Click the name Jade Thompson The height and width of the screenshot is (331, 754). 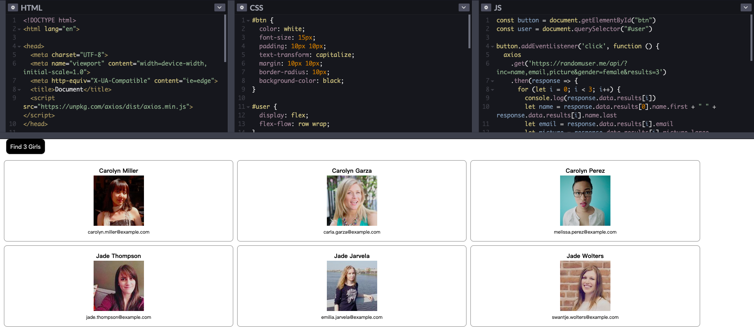coord(119,256)
